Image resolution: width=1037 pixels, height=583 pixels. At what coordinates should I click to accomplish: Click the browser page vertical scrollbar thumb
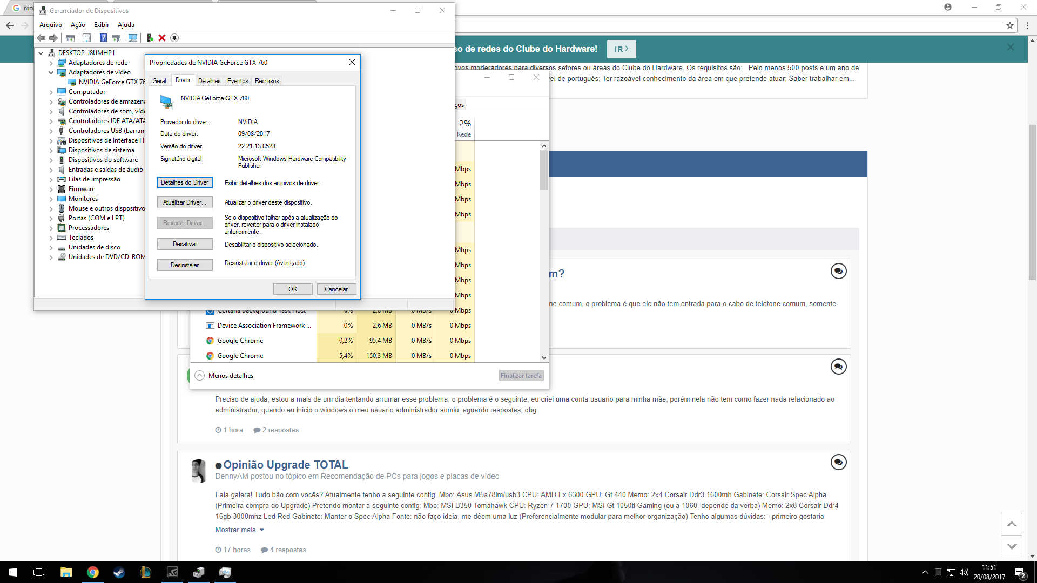[1032, 202]
